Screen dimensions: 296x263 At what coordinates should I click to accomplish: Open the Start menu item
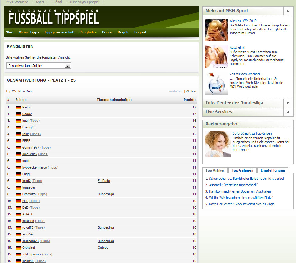10,32
